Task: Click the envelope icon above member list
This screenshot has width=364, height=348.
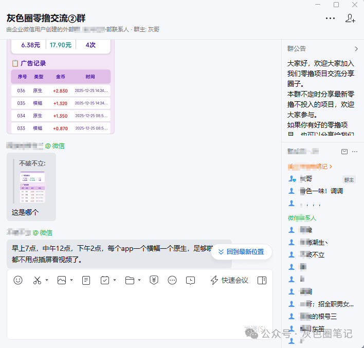Action: (x=344, y=152)
